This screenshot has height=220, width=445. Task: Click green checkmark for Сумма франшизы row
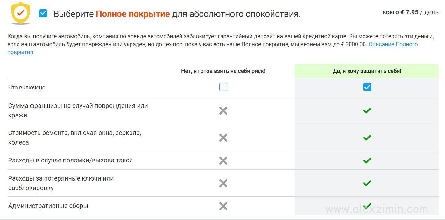[367, 110]
